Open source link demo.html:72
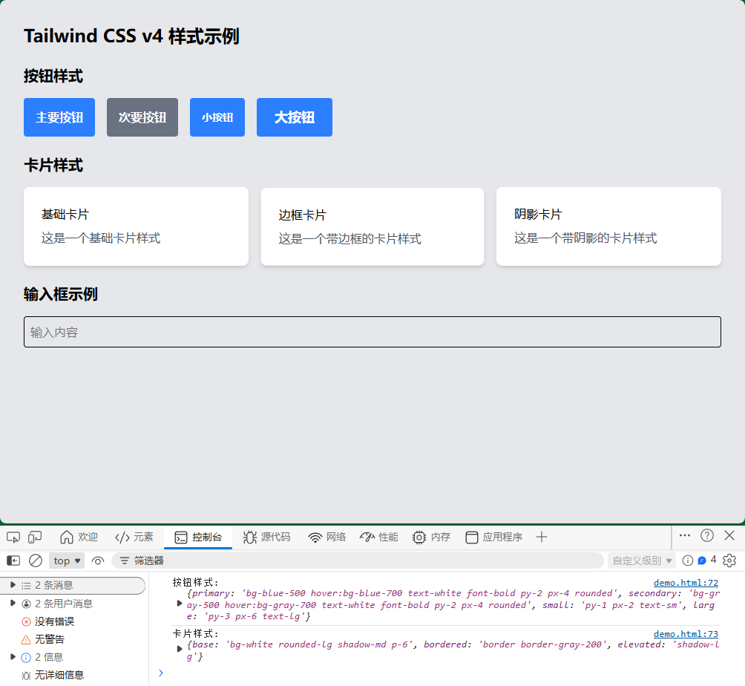The image size is (745, 686). pos(686,582)
